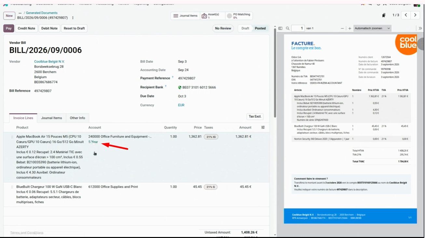
Task: Click the 21% G tax tag
Action: [x=211, y=187]
